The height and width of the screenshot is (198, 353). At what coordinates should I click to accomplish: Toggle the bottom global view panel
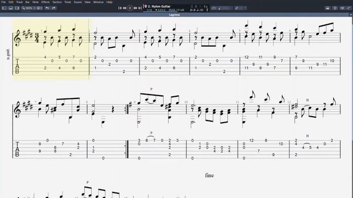coord(10,8)
